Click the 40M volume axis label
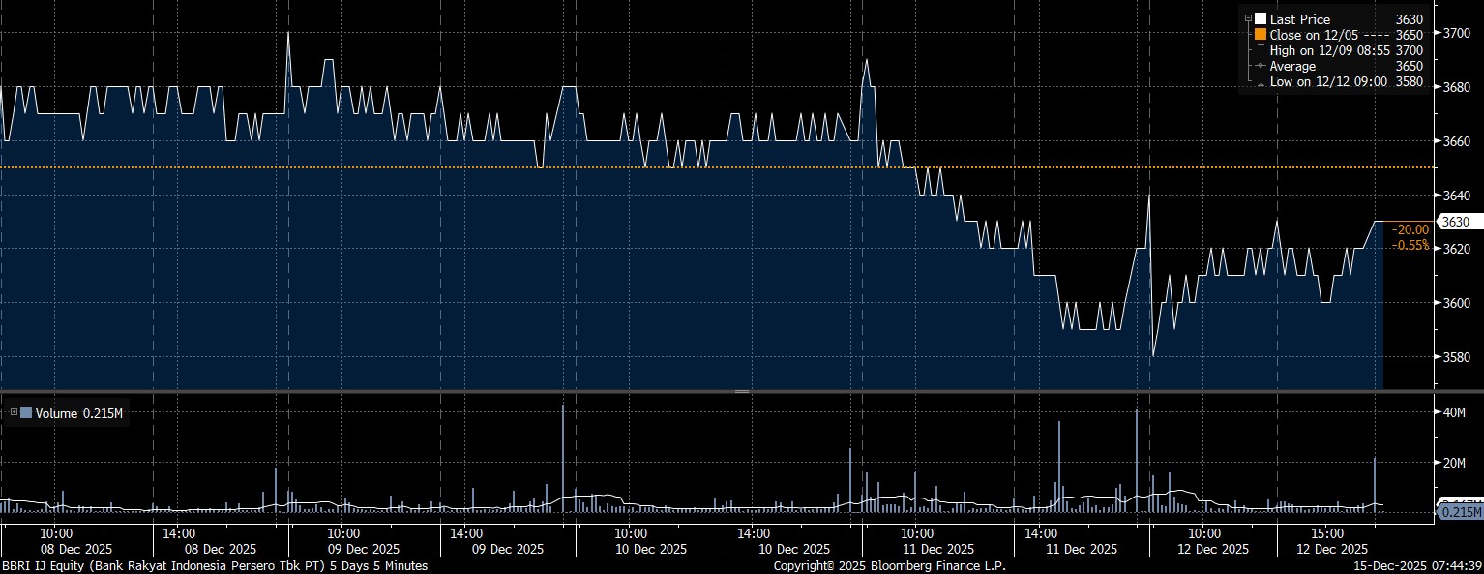Viewport: 1484px width, 574px height. (1455, 413)
